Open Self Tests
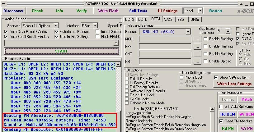The width and height of the screenshot is (254, 132). click(x=138, y=11)
